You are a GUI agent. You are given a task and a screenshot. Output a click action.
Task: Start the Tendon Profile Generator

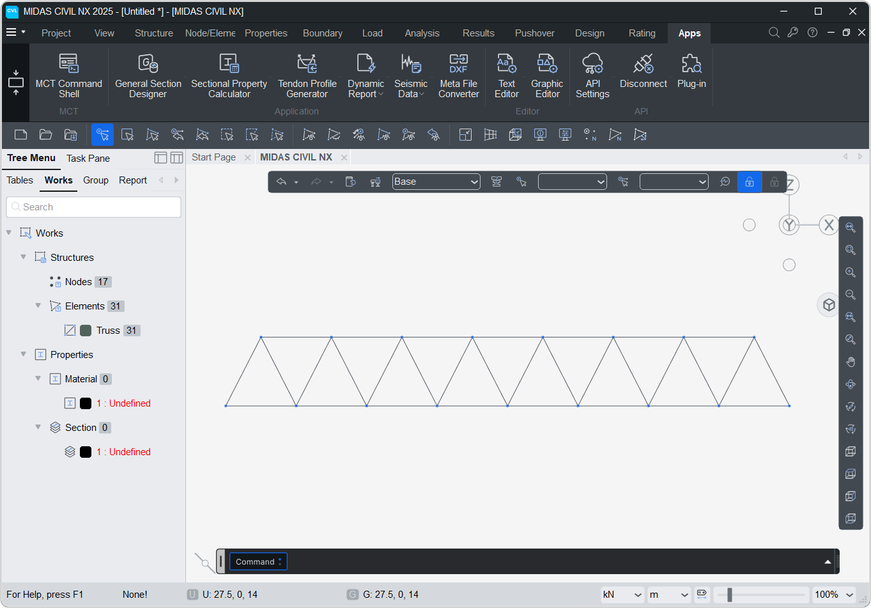tap(307, 75)
